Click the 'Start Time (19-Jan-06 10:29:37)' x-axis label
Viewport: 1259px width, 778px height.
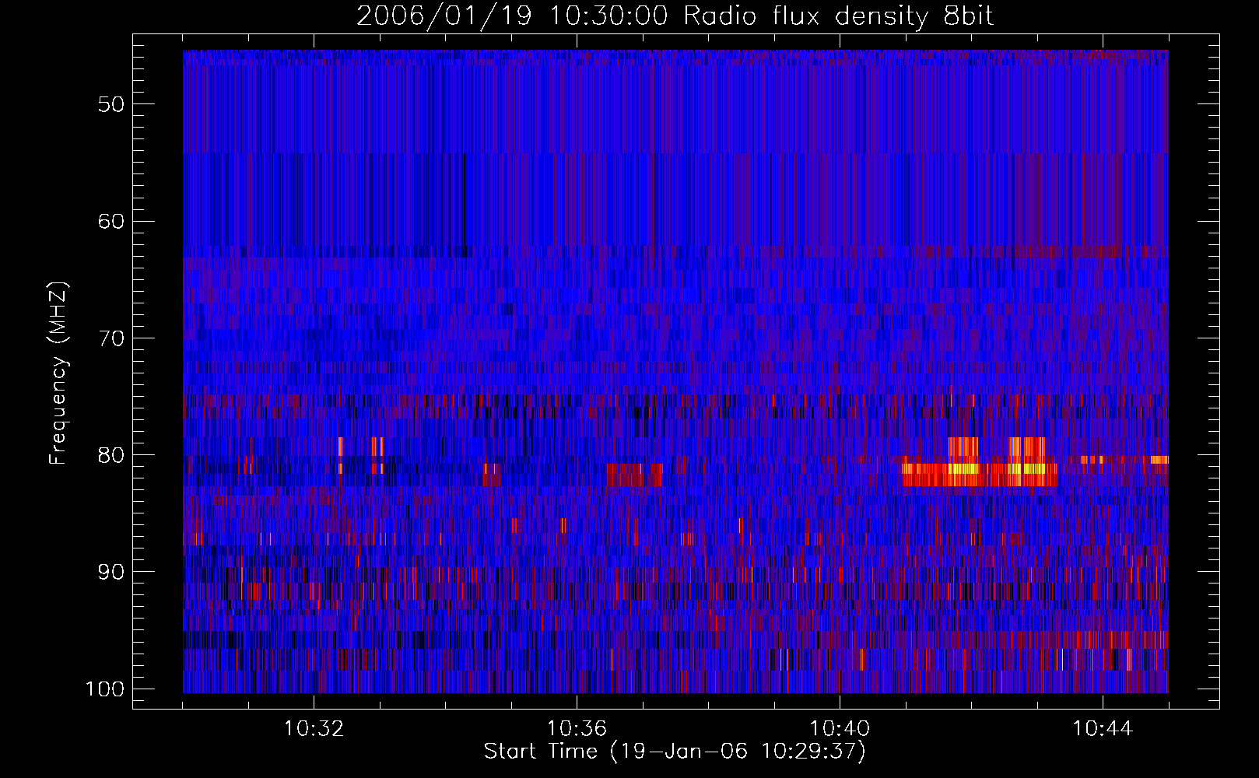(x=675, y=752)
